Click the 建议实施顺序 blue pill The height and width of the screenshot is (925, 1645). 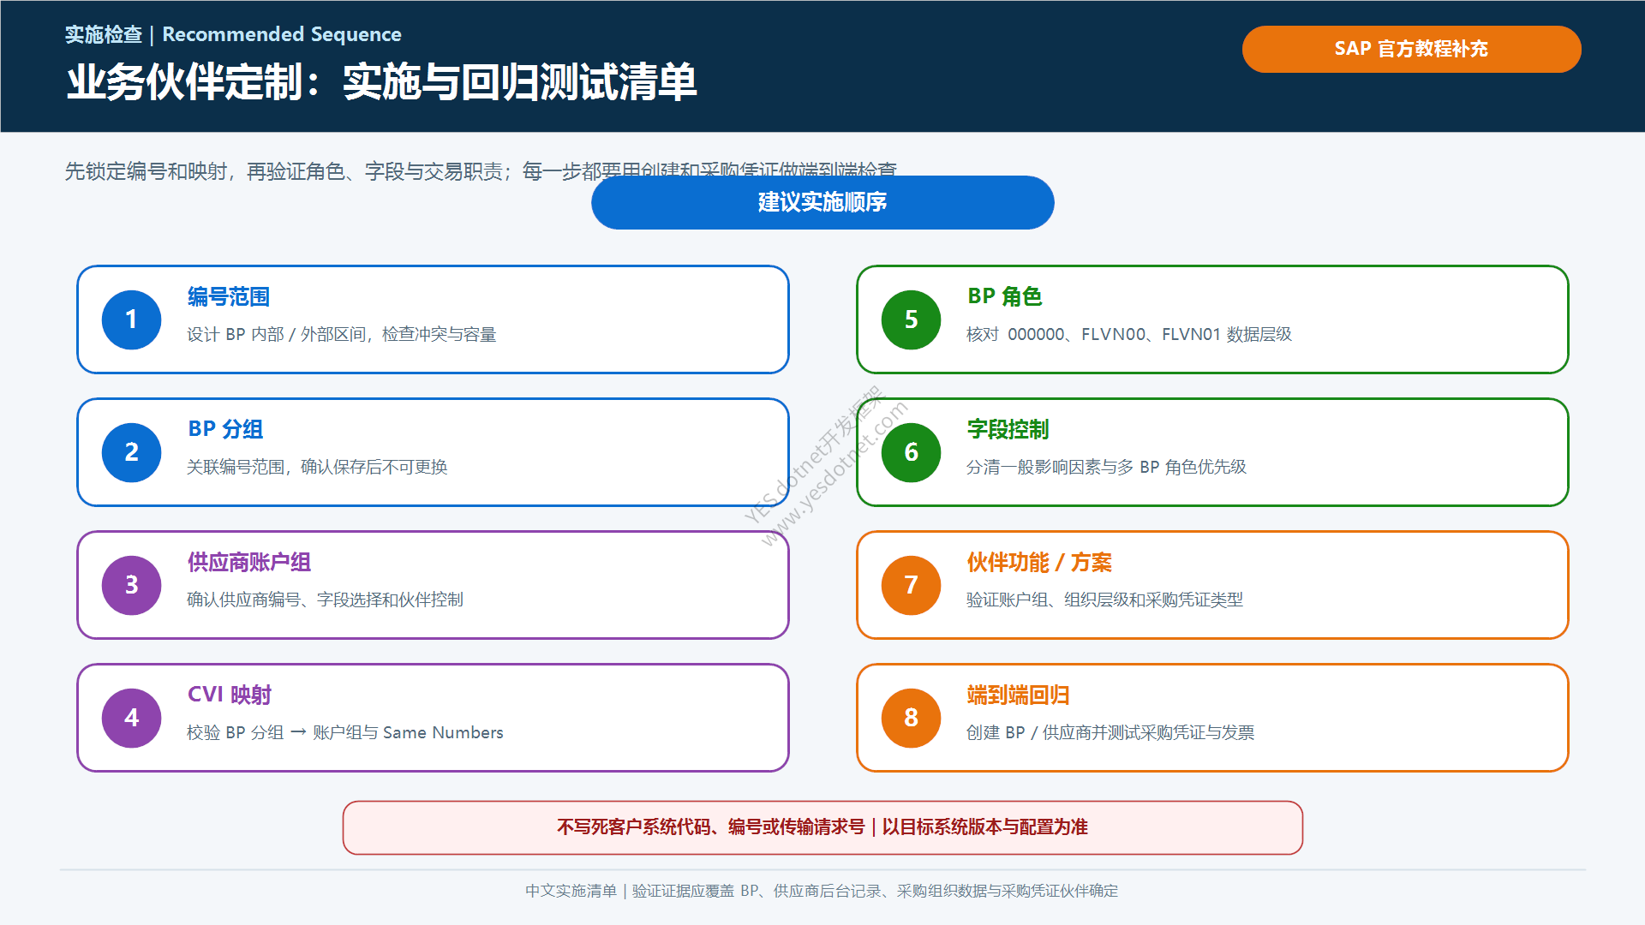pos(822,202)
